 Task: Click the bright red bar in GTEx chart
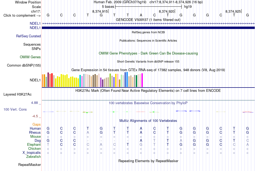tap(52, 80)
